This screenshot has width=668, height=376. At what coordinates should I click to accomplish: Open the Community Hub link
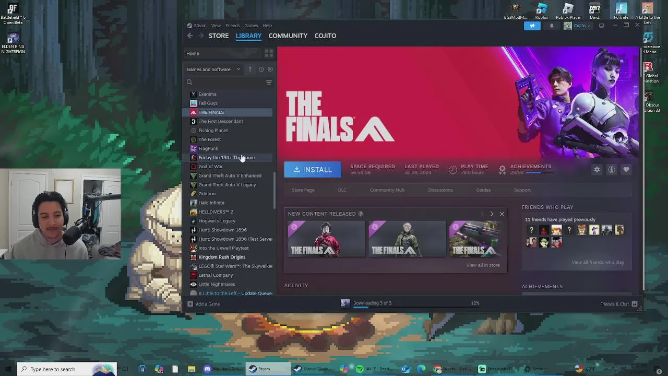[x=387, y=190]
